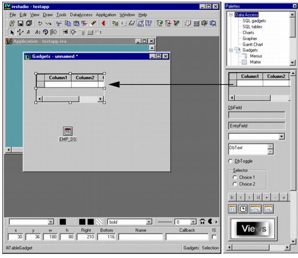Select the Cut scissors tool
The height and width of the screenshot is (258, 298).
(x=59, y=24)
